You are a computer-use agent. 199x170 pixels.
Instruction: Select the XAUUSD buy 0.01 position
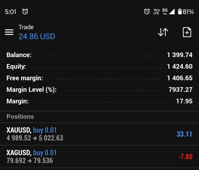pyautogui.click(x=99, y=134)
